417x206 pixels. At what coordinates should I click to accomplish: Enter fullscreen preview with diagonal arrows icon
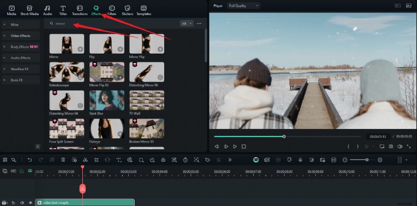point(409,147)
